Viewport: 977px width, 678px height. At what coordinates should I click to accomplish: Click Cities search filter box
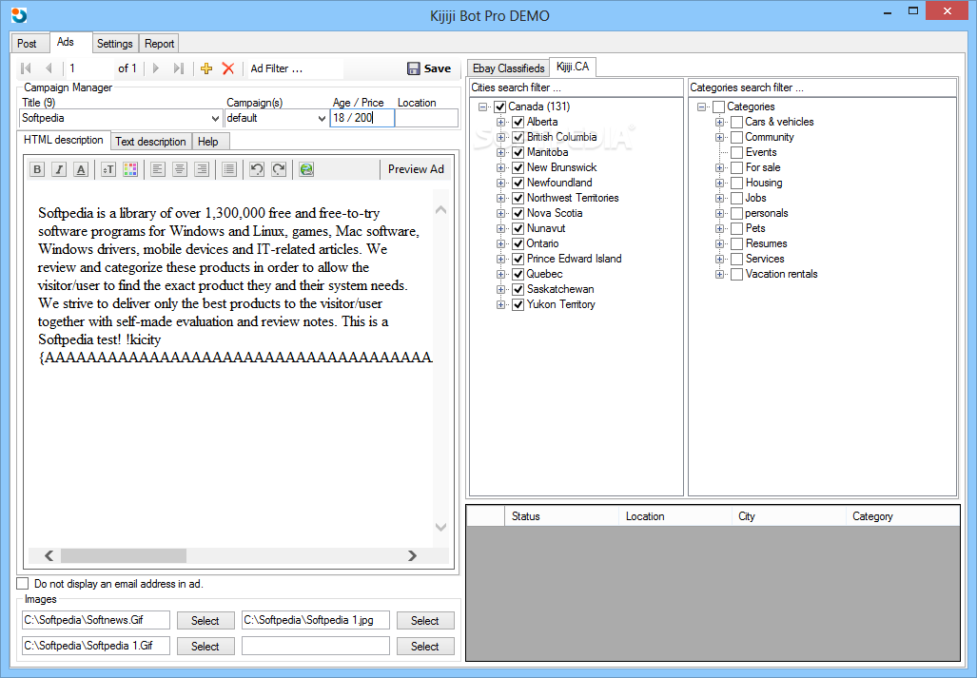coord(576,87)
